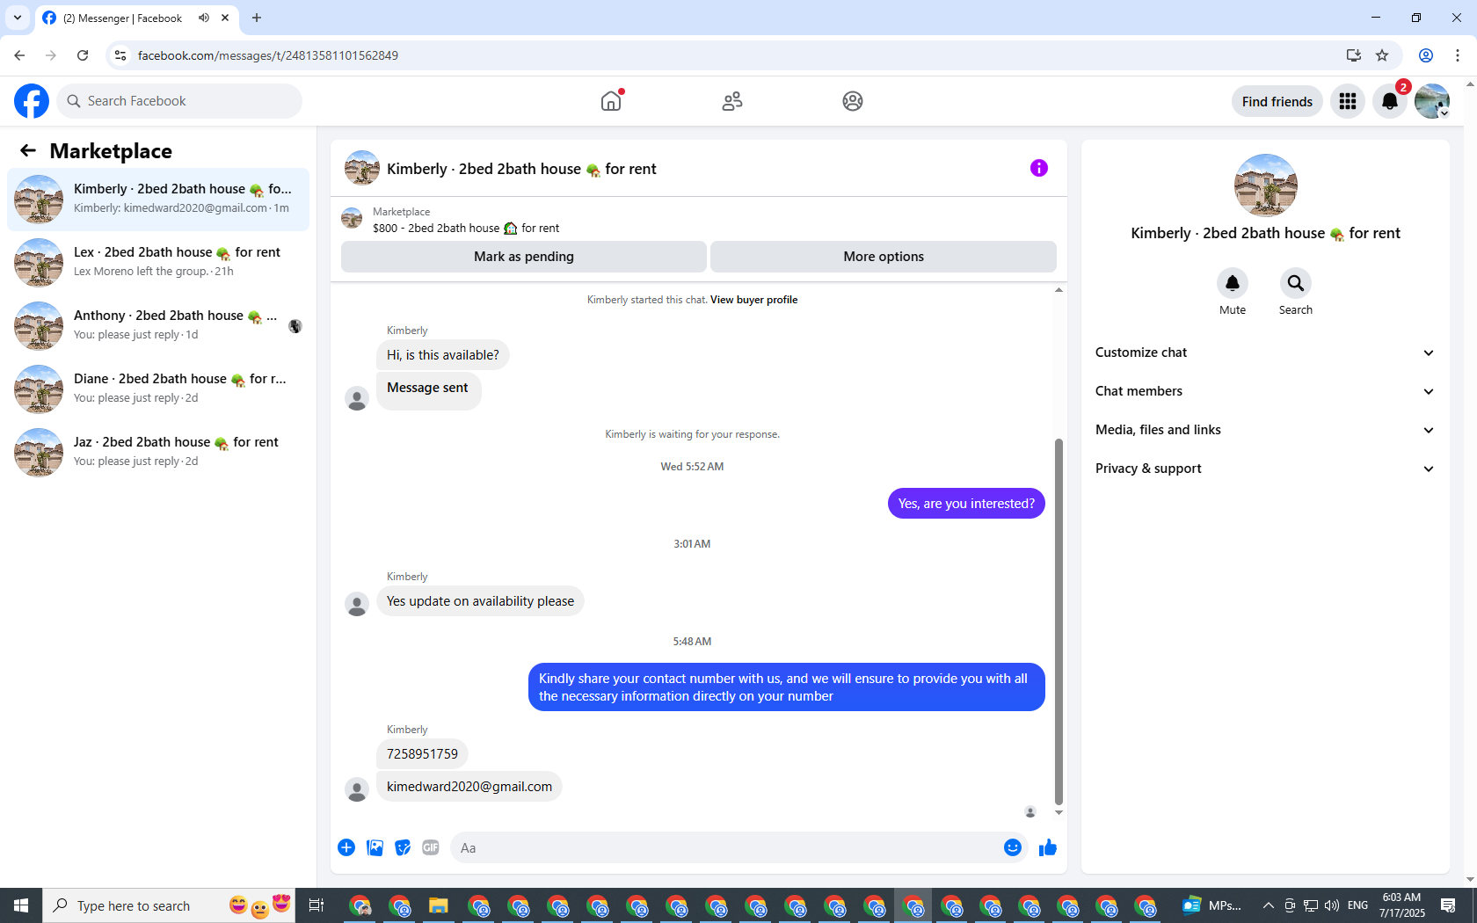Open the tab search dropdown arrow
Viewport: 1477px width, 923px height.
(x=18, y=18)
